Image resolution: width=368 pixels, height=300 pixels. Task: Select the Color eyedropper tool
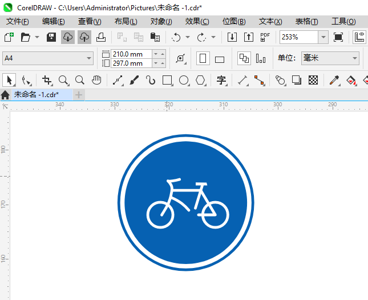pos(334,81)
